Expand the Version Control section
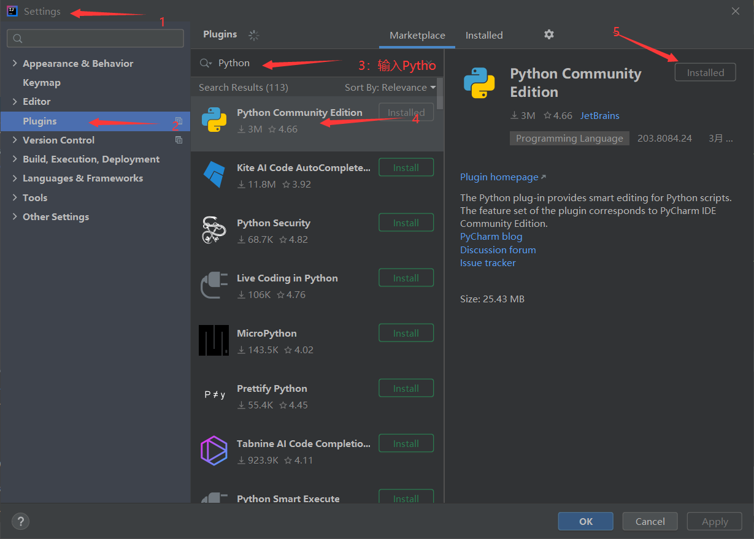Image resolution: width=754 pixels, height=539 pixels. 15,140
